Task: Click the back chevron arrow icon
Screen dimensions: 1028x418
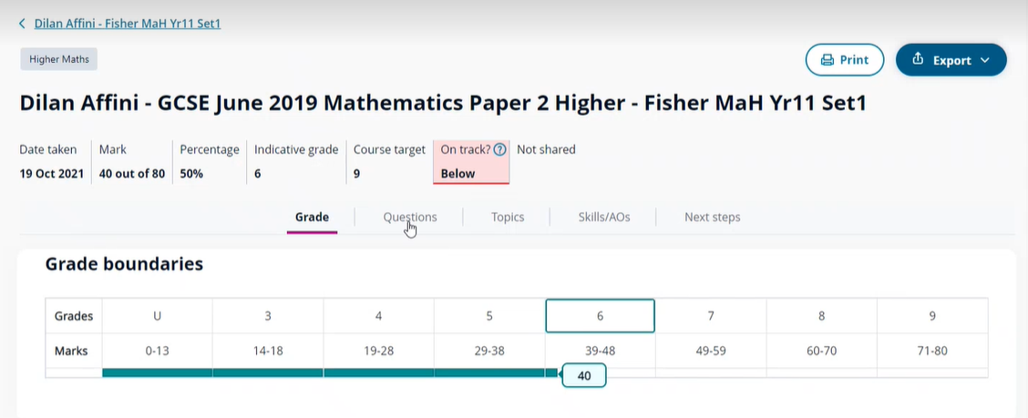Action: click(23, 24)
